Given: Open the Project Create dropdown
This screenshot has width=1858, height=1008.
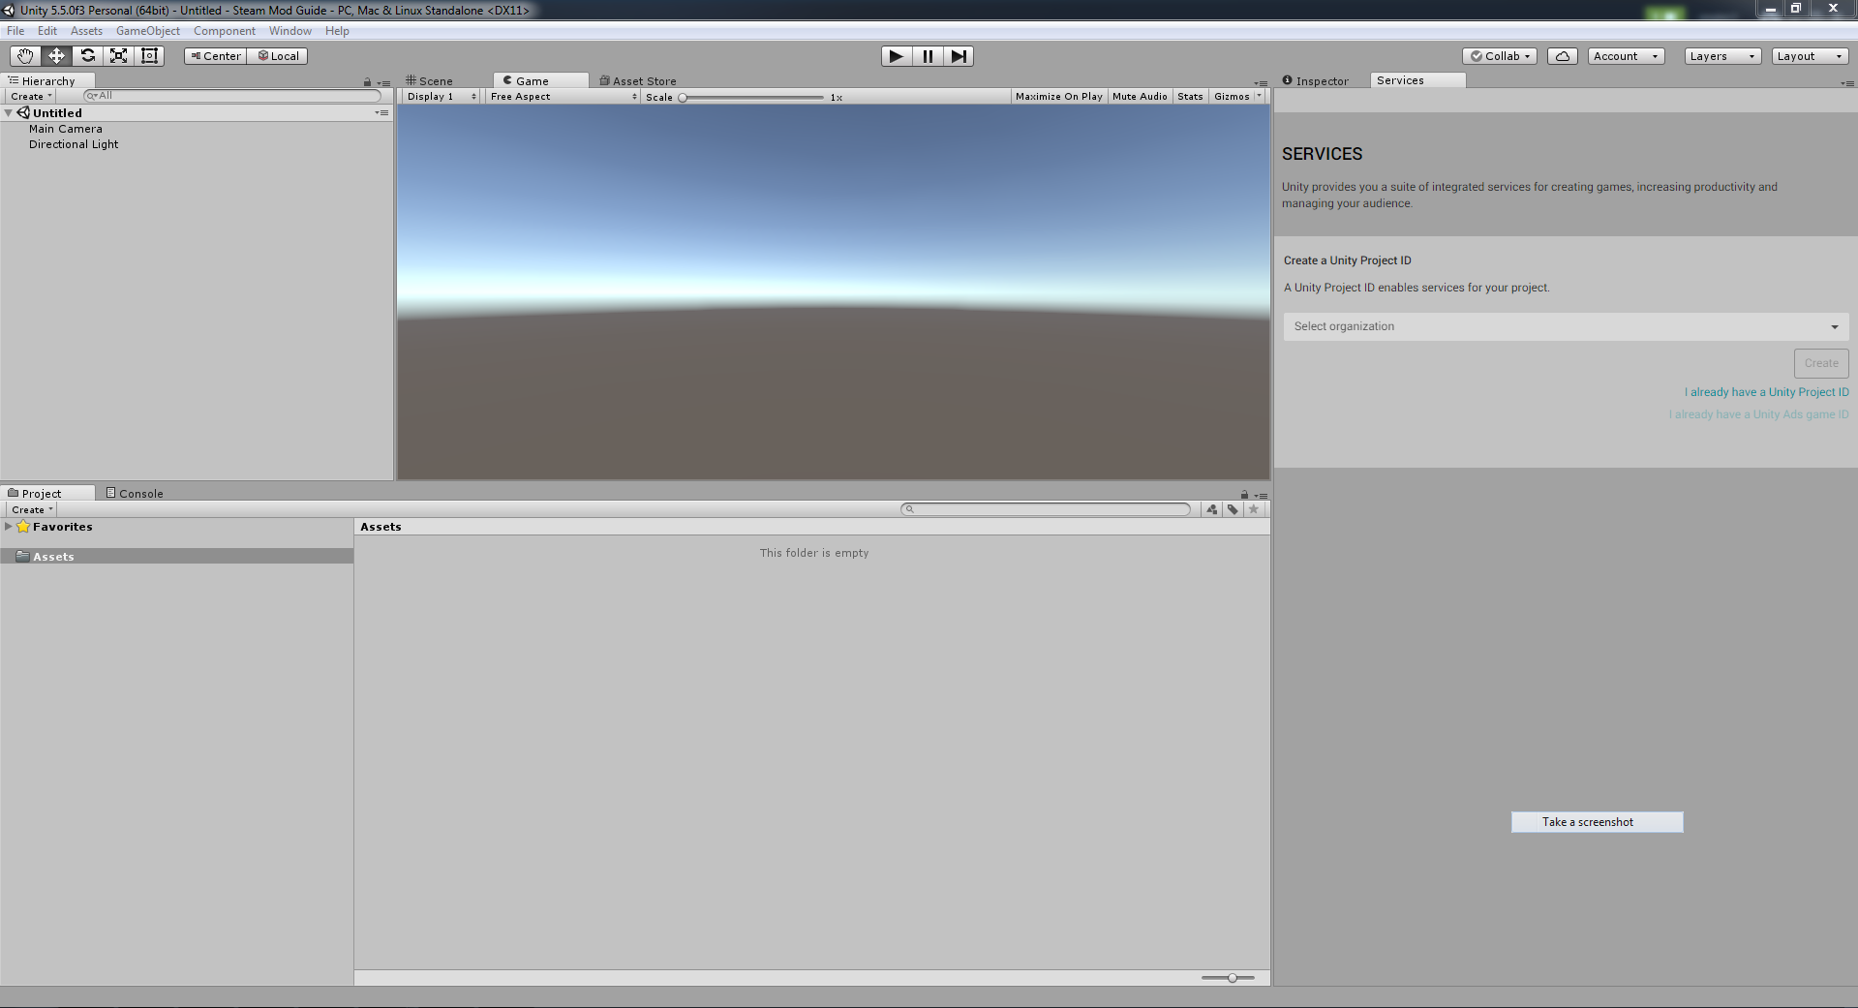Looking at the screenshot, I should 32,509.
